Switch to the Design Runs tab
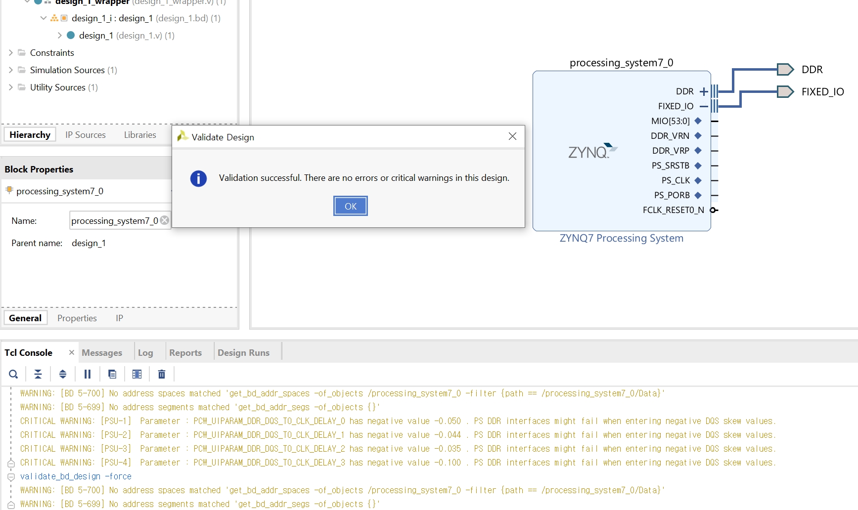Screen dimensions: 858x510 pyautogui.click(x=243, y=352)
